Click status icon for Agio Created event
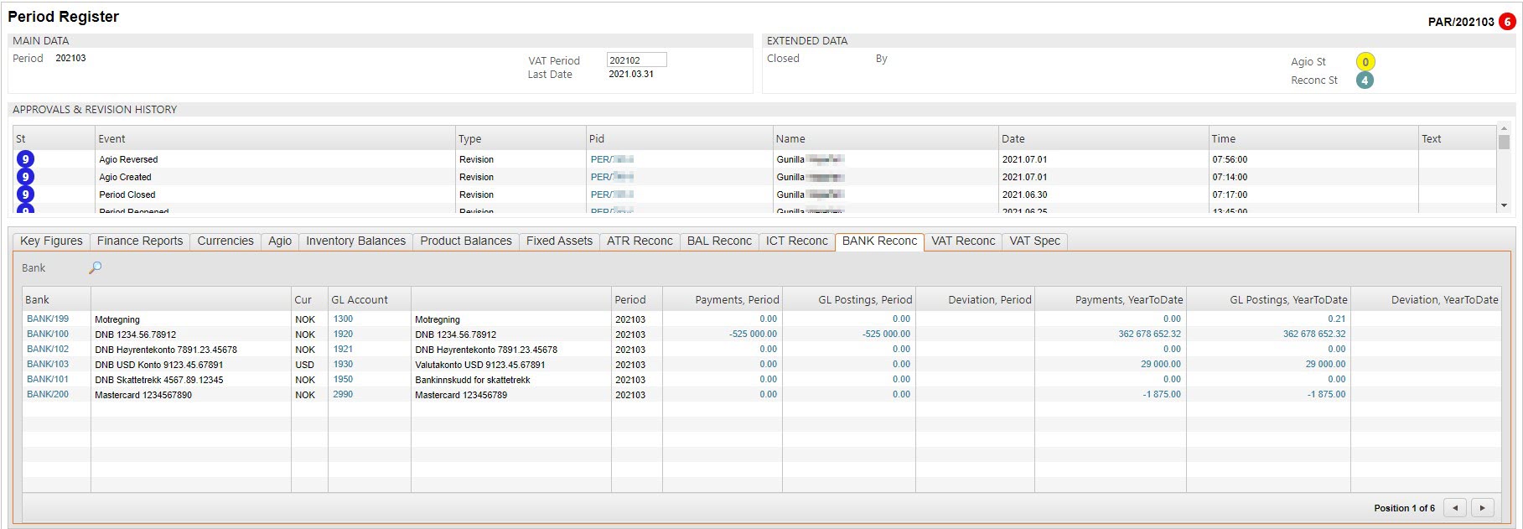1523x529 pixels. pos(25,177)
